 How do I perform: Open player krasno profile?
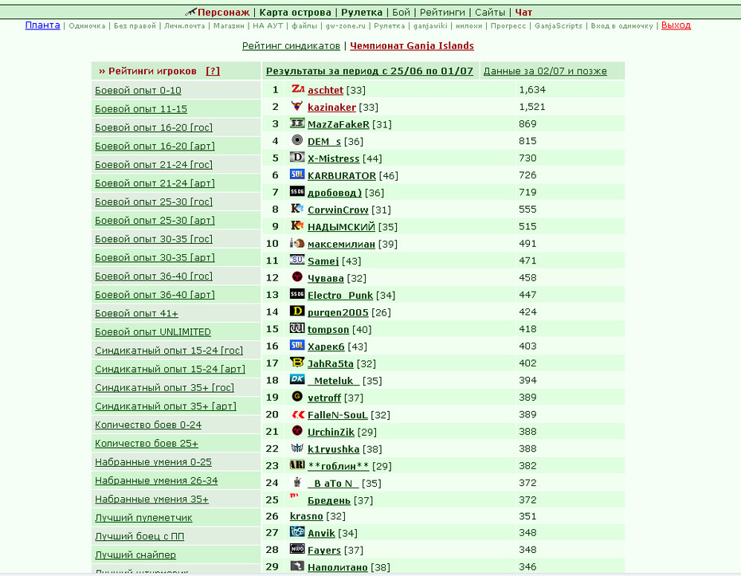[x=306, y=516]
